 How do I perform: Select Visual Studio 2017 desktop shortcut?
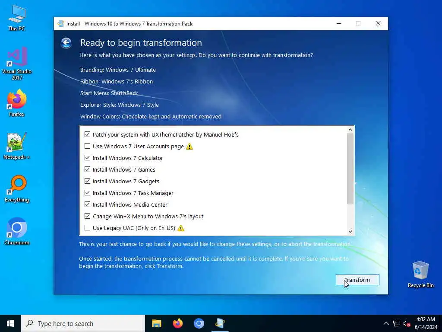[17, 63]
